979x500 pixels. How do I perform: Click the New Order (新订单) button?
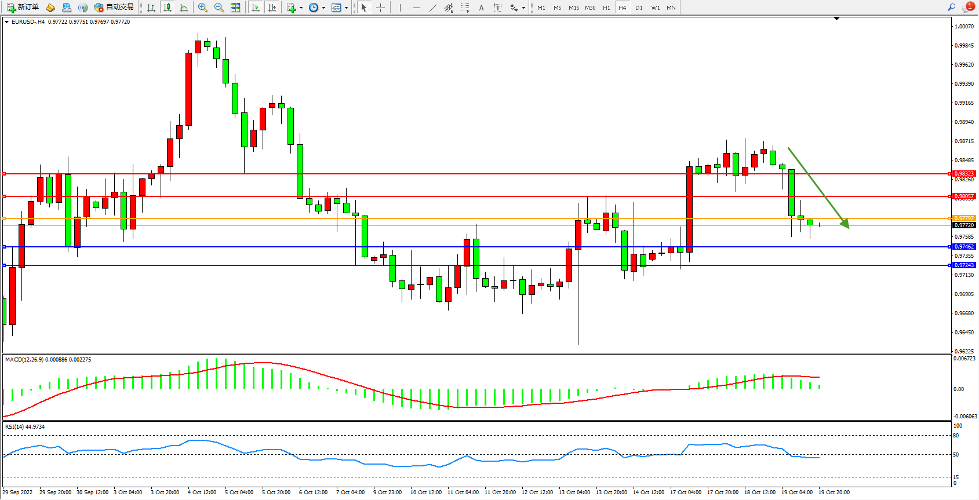click(x=23, y=8)
